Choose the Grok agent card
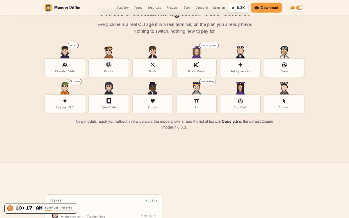 (x=153, y=68)
